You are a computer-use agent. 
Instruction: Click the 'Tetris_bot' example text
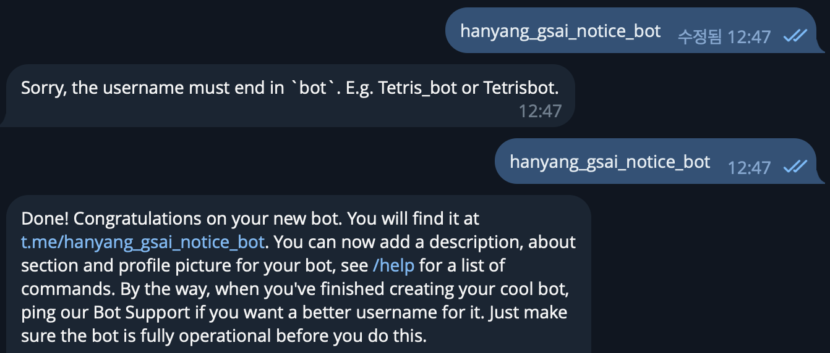pos(417,88)
